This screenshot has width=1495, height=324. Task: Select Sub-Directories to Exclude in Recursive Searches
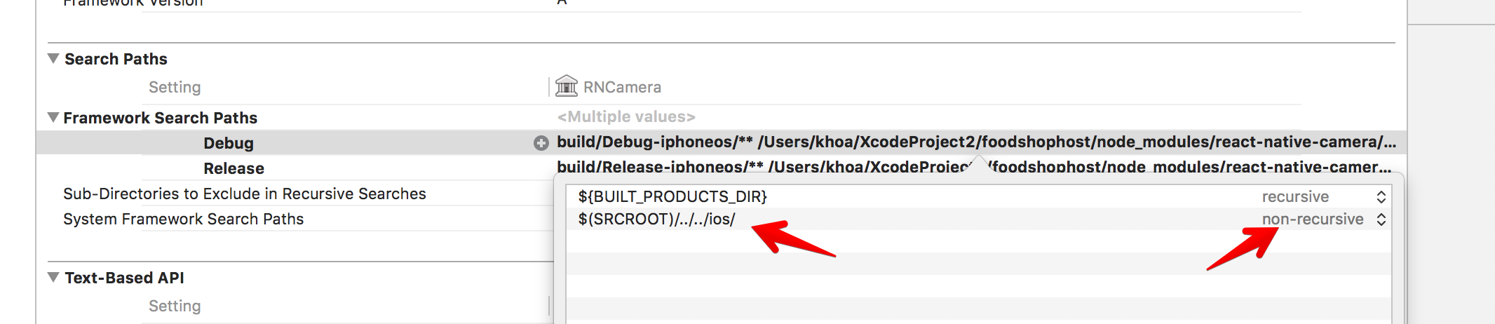pos(245,194)
